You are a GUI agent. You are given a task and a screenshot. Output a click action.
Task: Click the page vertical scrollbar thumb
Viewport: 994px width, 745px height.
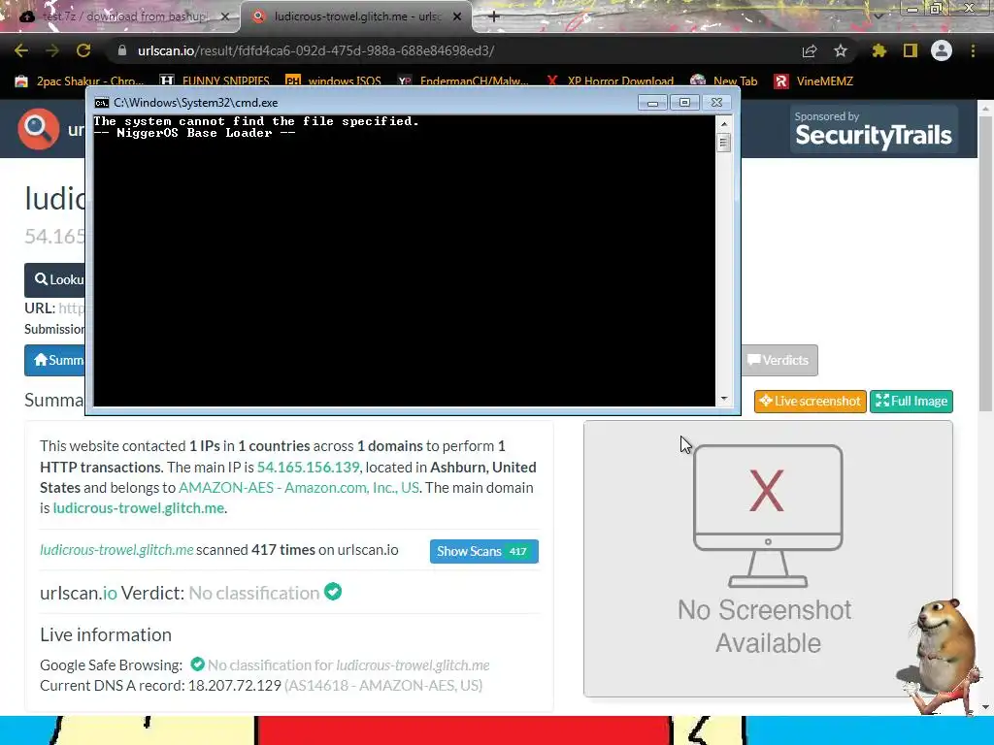click(985, 264)
